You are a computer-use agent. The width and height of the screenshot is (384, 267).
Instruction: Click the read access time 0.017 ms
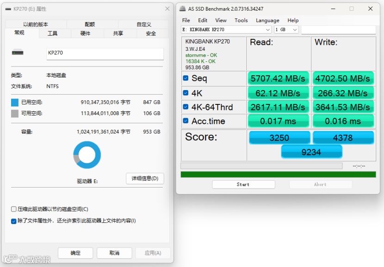click(278, 121)
